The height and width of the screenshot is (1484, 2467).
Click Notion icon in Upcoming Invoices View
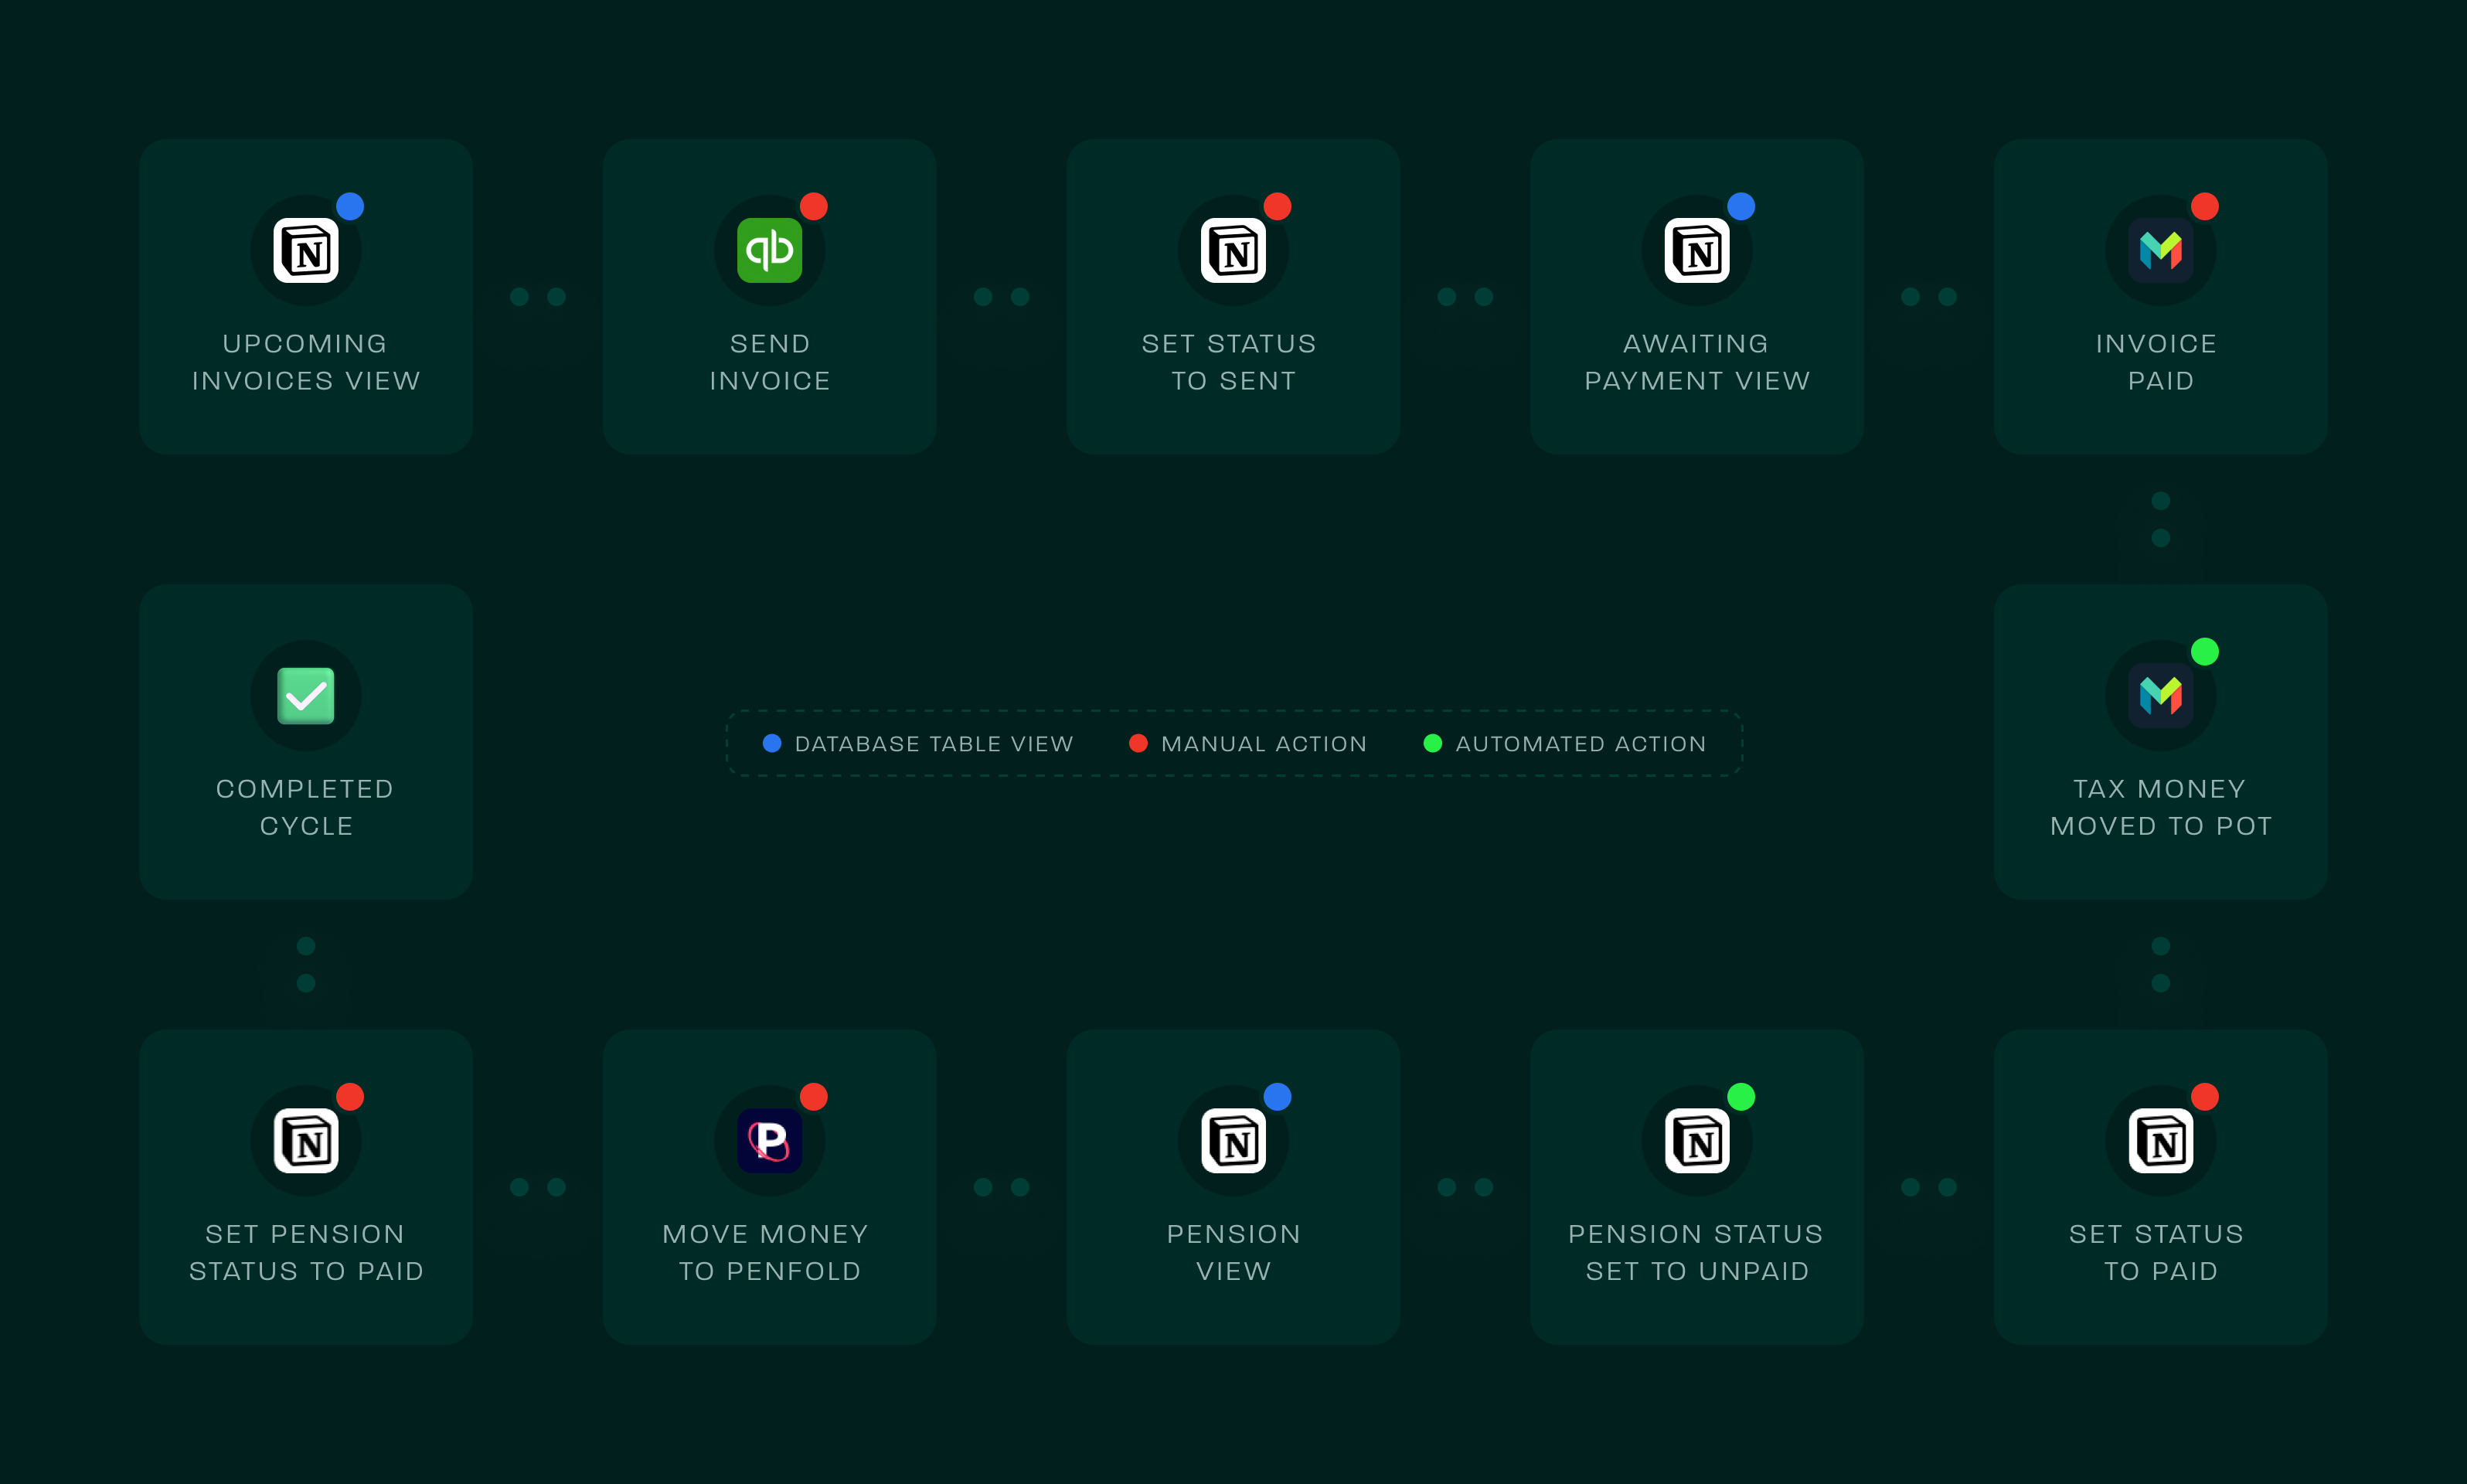[x=306, y=250]
